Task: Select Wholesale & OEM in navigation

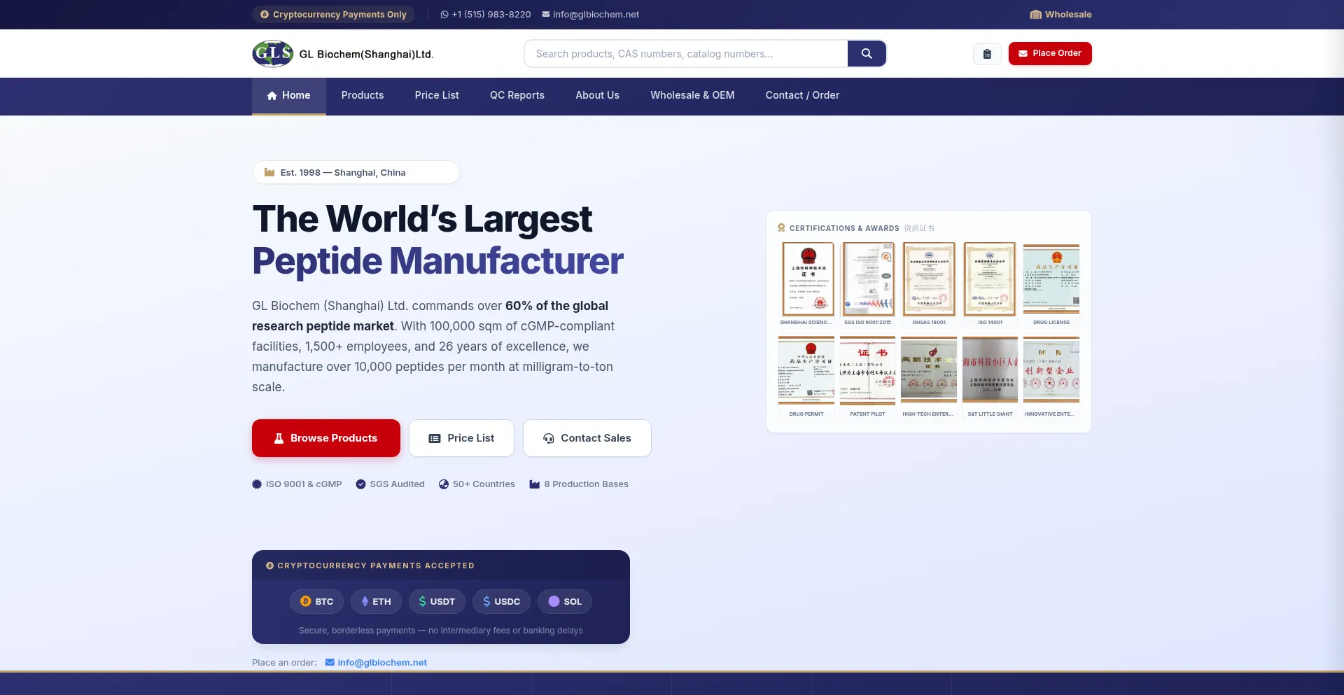Action: [x=692, y=96]
